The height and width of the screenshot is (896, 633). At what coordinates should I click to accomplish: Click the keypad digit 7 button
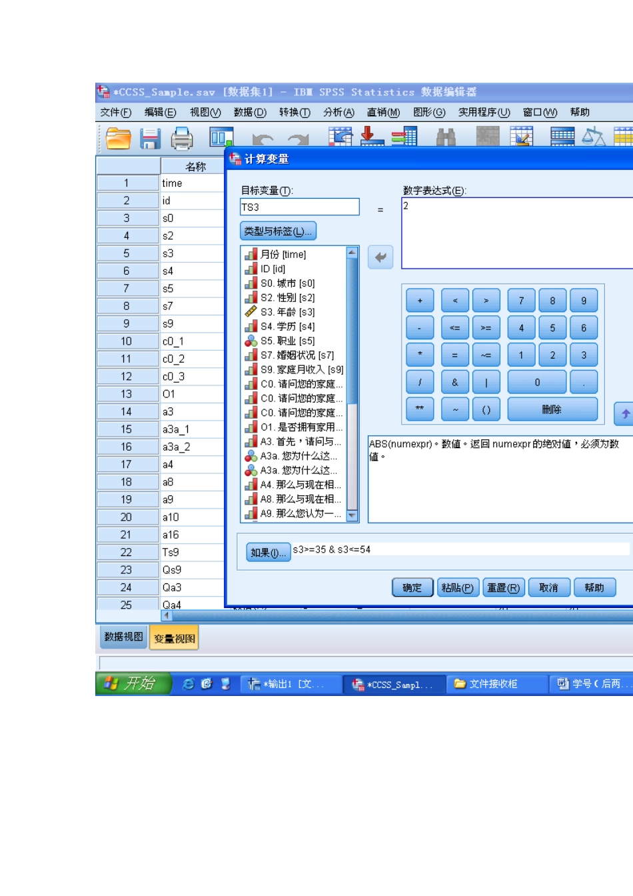(x=521, y=301)
